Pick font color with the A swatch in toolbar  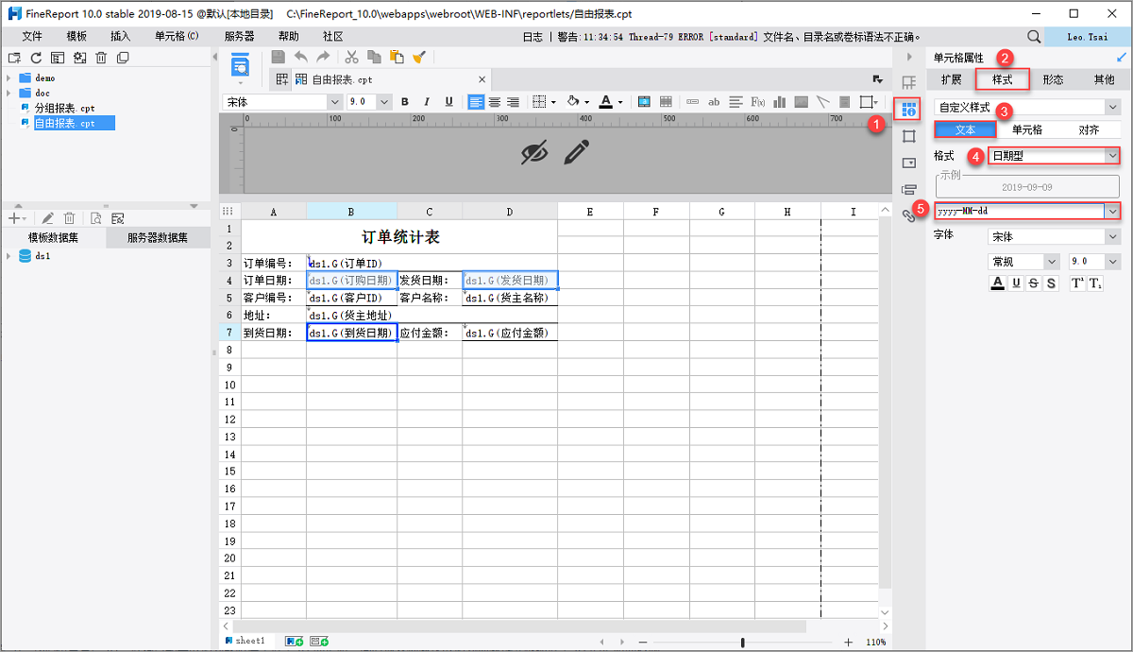(x=607, y=102)
